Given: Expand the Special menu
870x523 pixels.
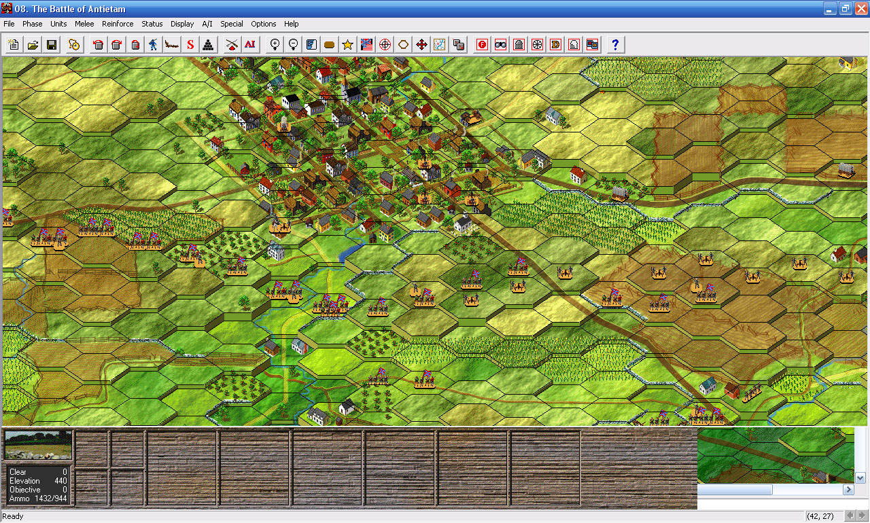Looking at the screenshot, I should tap(232, 24).
